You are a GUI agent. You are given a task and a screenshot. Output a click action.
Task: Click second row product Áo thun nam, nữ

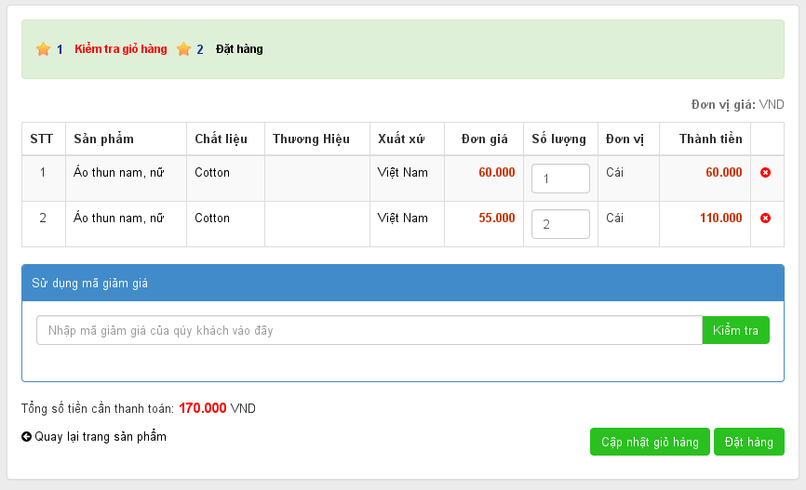coord(119,219)
